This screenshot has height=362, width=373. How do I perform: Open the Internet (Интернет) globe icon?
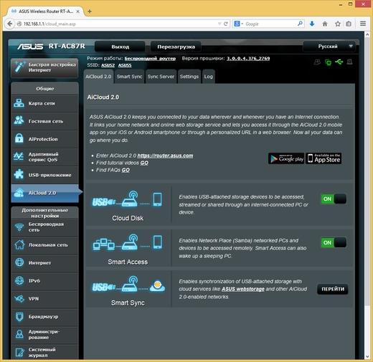19,262
